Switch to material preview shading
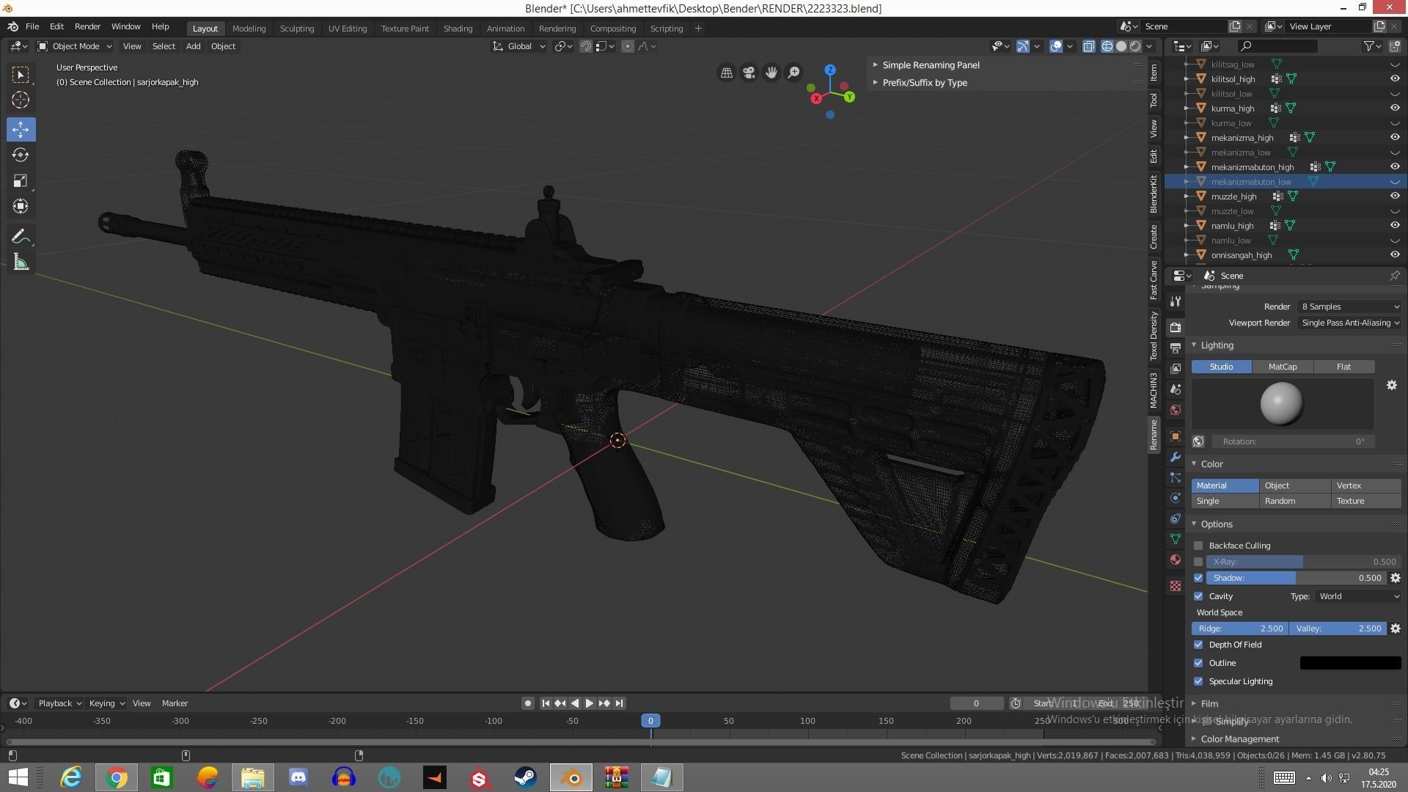 [1135, 46]
